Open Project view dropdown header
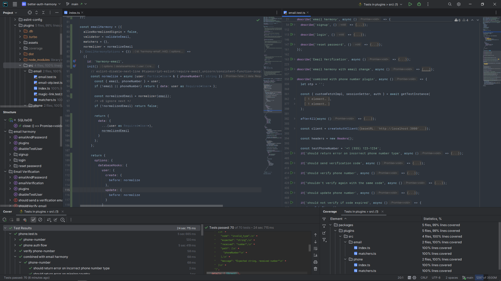 (10, 12)
